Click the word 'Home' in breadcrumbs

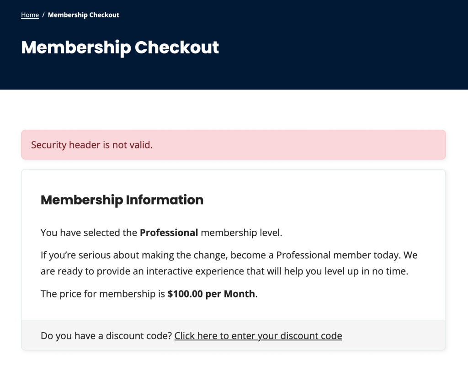(x=30, y=15)
